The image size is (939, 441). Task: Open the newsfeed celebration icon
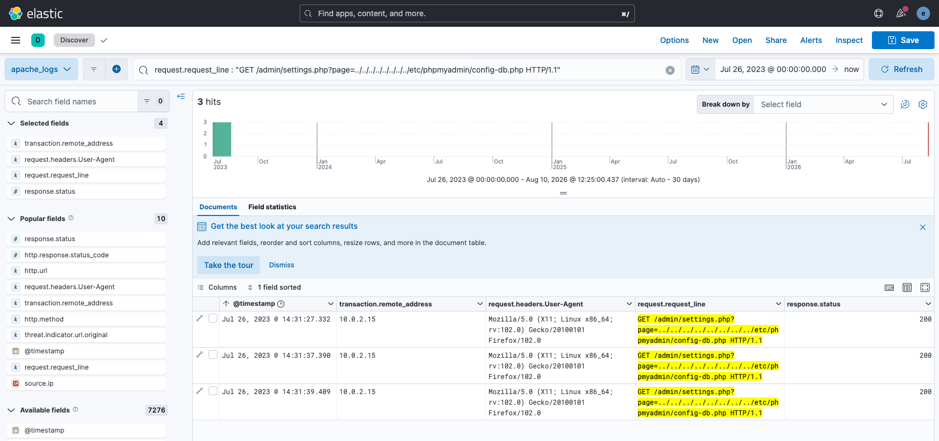[x=901, y=13]
